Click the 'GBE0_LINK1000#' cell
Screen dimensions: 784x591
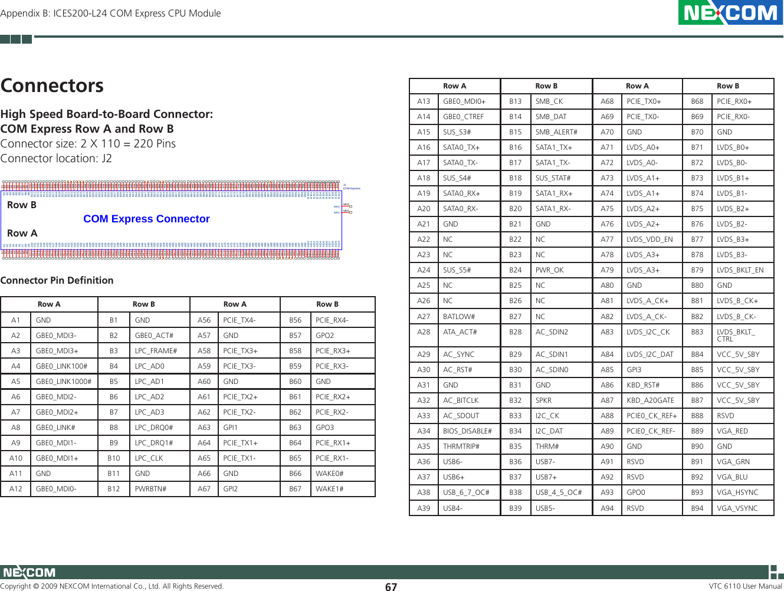(x=64, y=381)
